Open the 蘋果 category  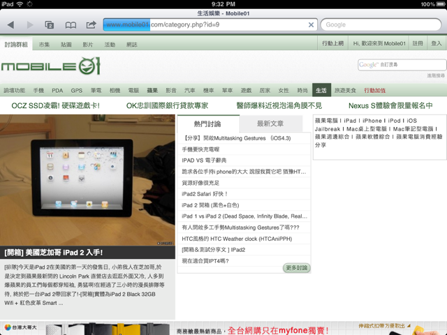click(x=152, y=90)
